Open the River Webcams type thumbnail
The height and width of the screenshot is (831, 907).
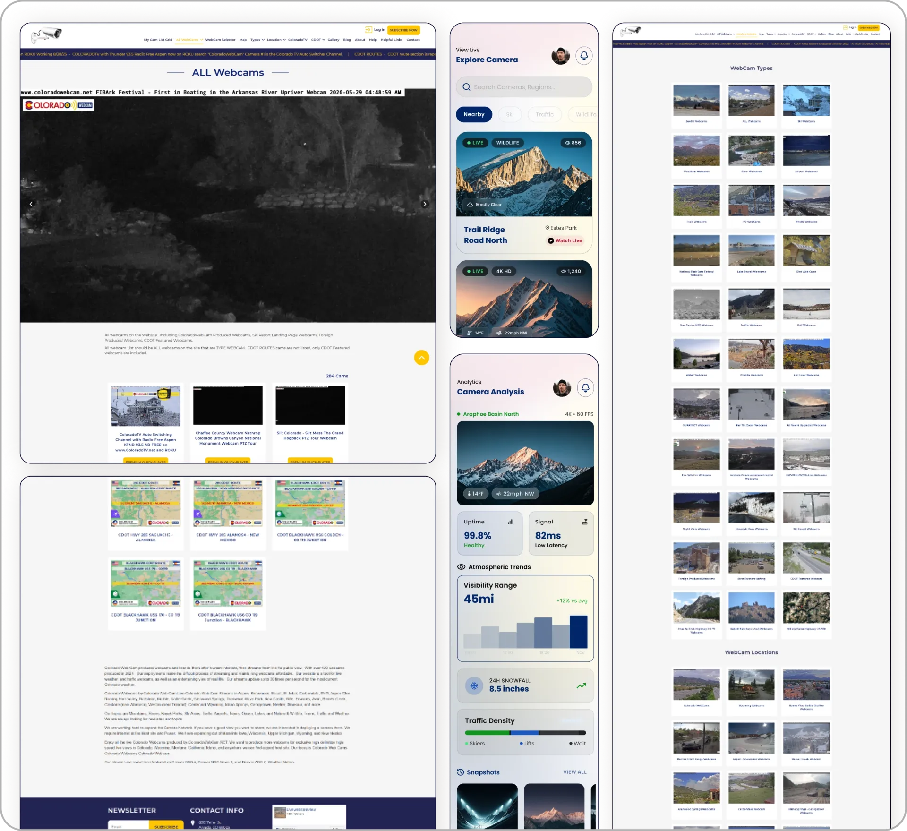click(751, 151)
